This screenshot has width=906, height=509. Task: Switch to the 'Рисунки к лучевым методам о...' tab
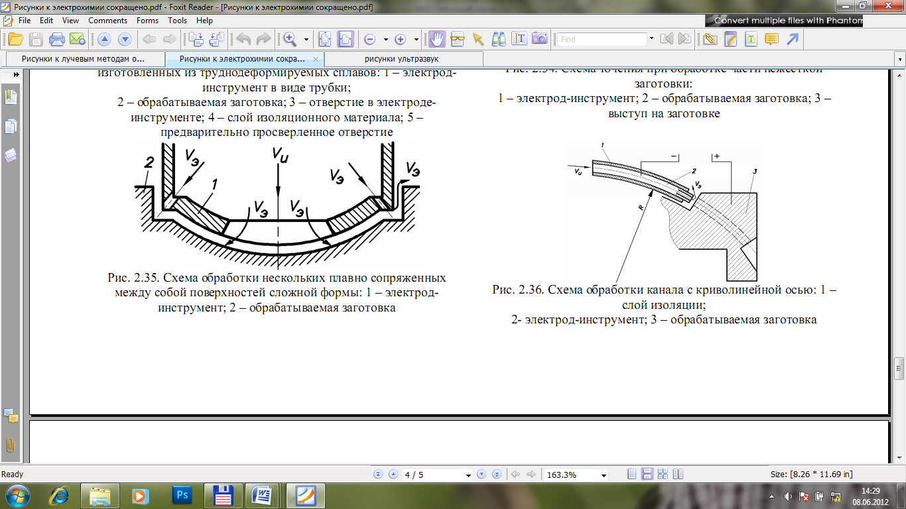[86, 59]
